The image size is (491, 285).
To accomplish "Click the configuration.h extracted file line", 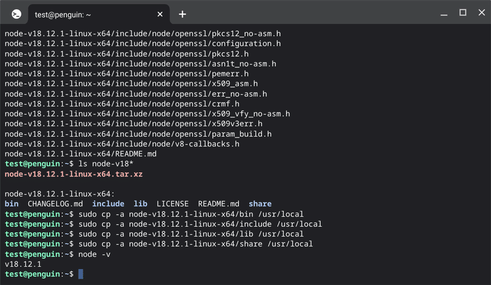I will [x=143, y=44].
